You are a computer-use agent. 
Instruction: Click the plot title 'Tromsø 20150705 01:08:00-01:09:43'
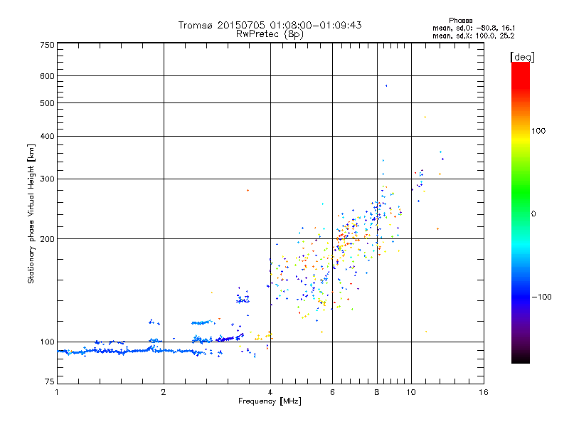click(270, 25)
